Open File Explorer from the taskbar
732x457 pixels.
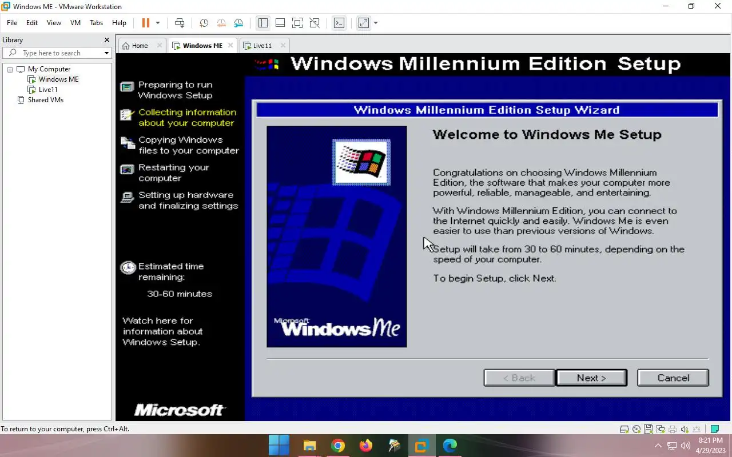[x=309, y=445]
